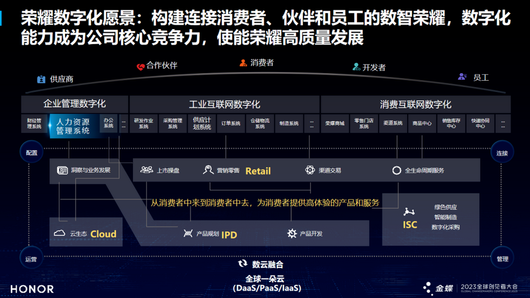The width and height of the screenshot is (530, 298).
Task: Click the 营销零售 headset person icon
Action: click(x=208, y=170)
